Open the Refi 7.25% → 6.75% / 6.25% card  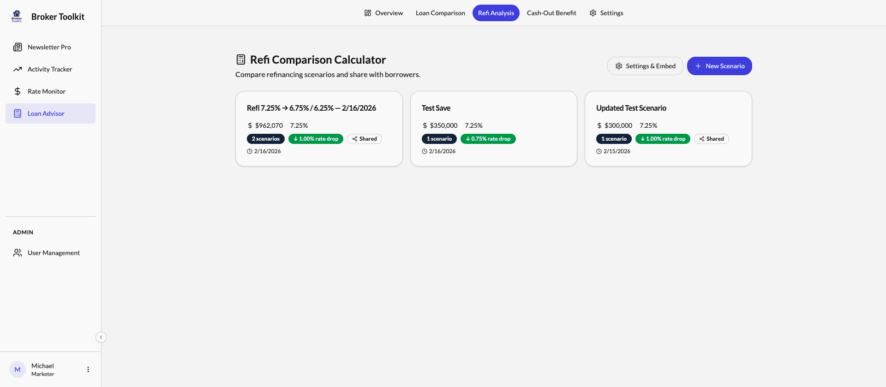click(x=319, y=129)
